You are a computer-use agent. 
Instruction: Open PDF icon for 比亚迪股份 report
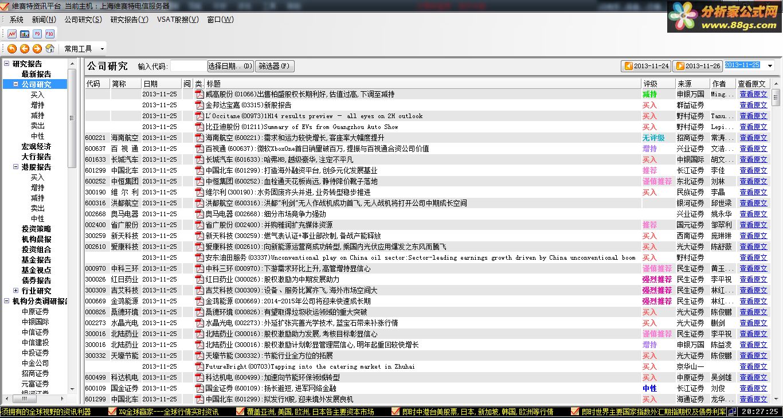pyautogui.click(x=199, y=127)
